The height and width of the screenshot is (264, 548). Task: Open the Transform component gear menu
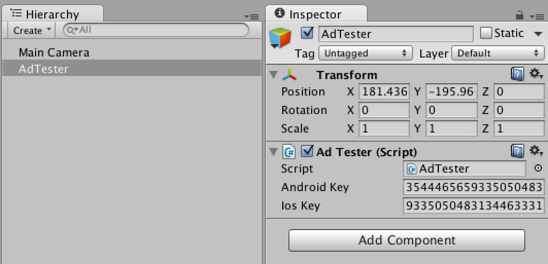[536, 75]
